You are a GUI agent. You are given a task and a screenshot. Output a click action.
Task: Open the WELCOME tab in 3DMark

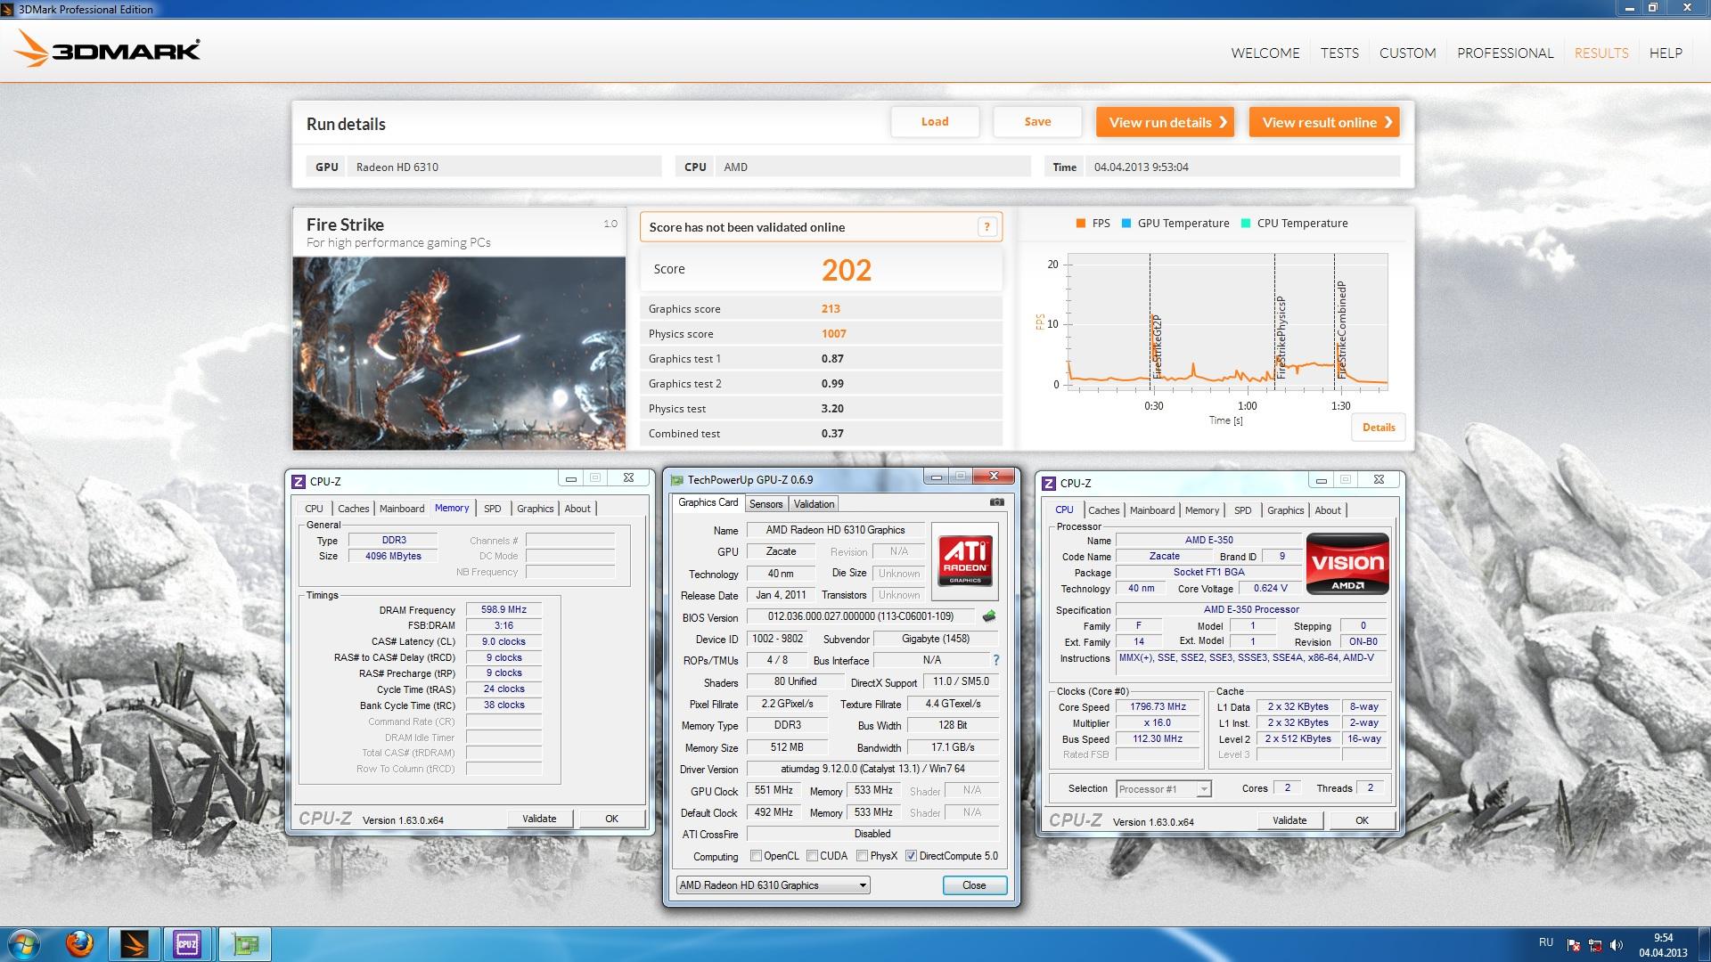point(1265,53)
